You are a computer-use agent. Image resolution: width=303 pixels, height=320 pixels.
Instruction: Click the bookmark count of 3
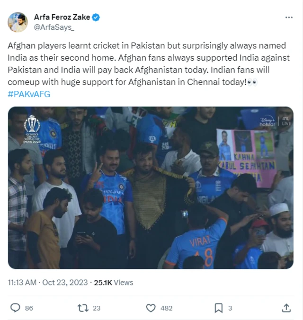click(x=230, y=308)
